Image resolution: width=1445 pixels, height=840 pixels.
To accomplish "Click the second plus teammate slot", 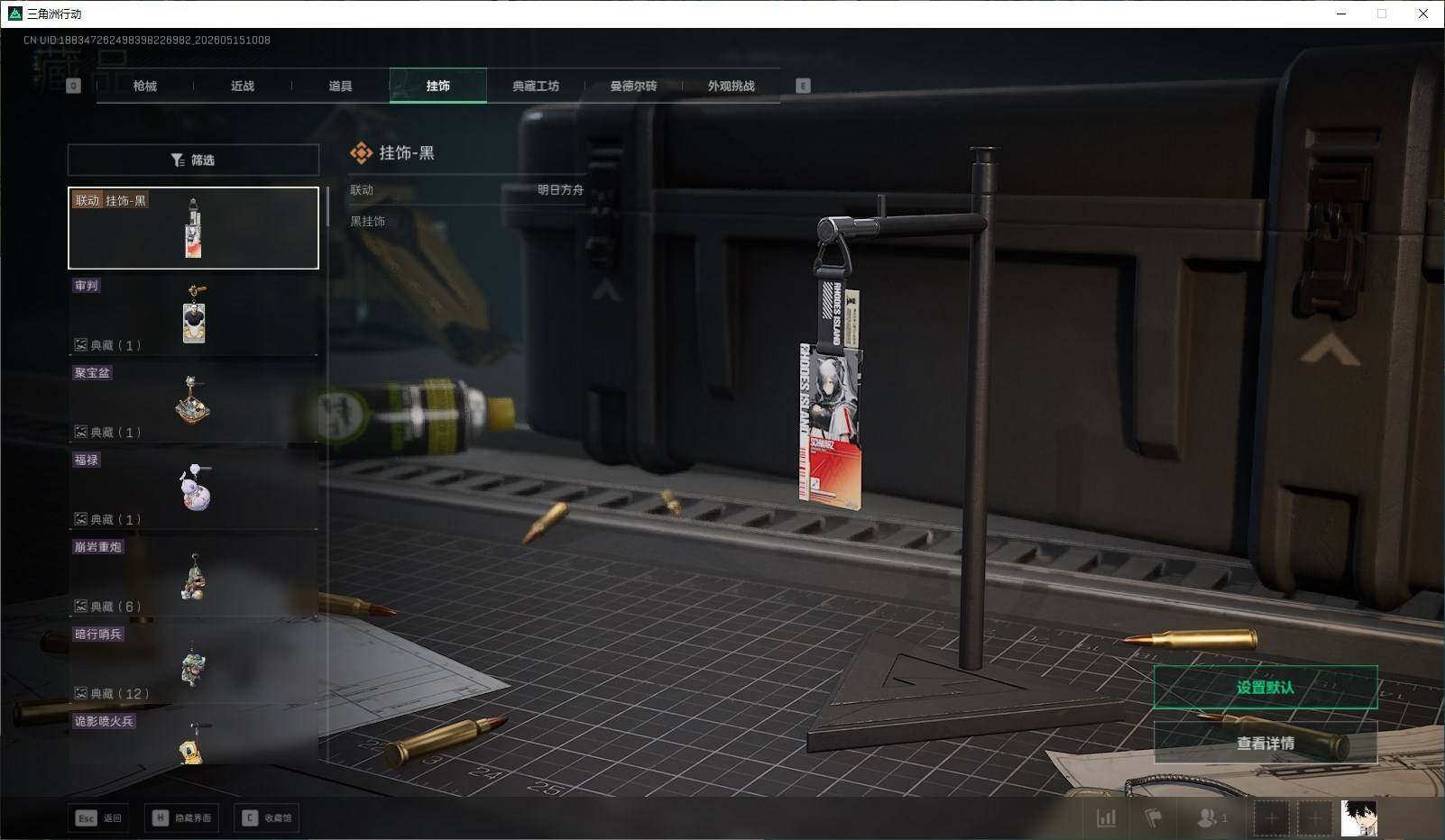I will [1315, 818].
